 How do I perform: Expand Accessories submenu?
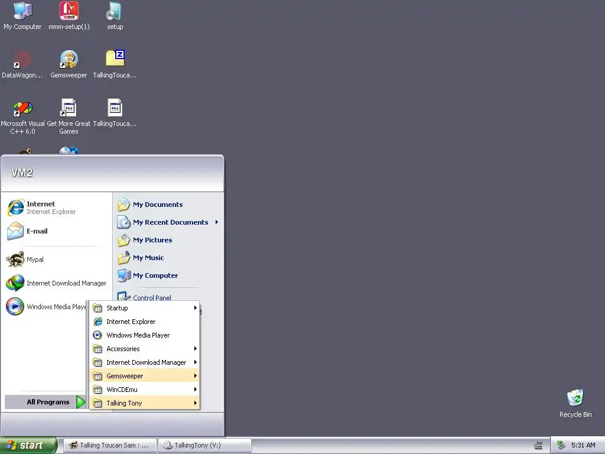[145, 349]
